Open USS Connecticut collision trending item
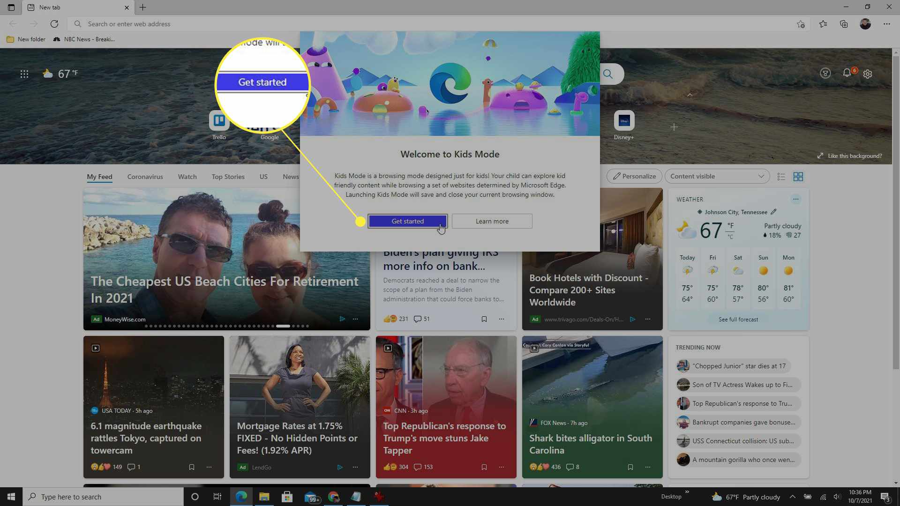Viewport: 900px width, 506px height. click(x=738, y=441)
